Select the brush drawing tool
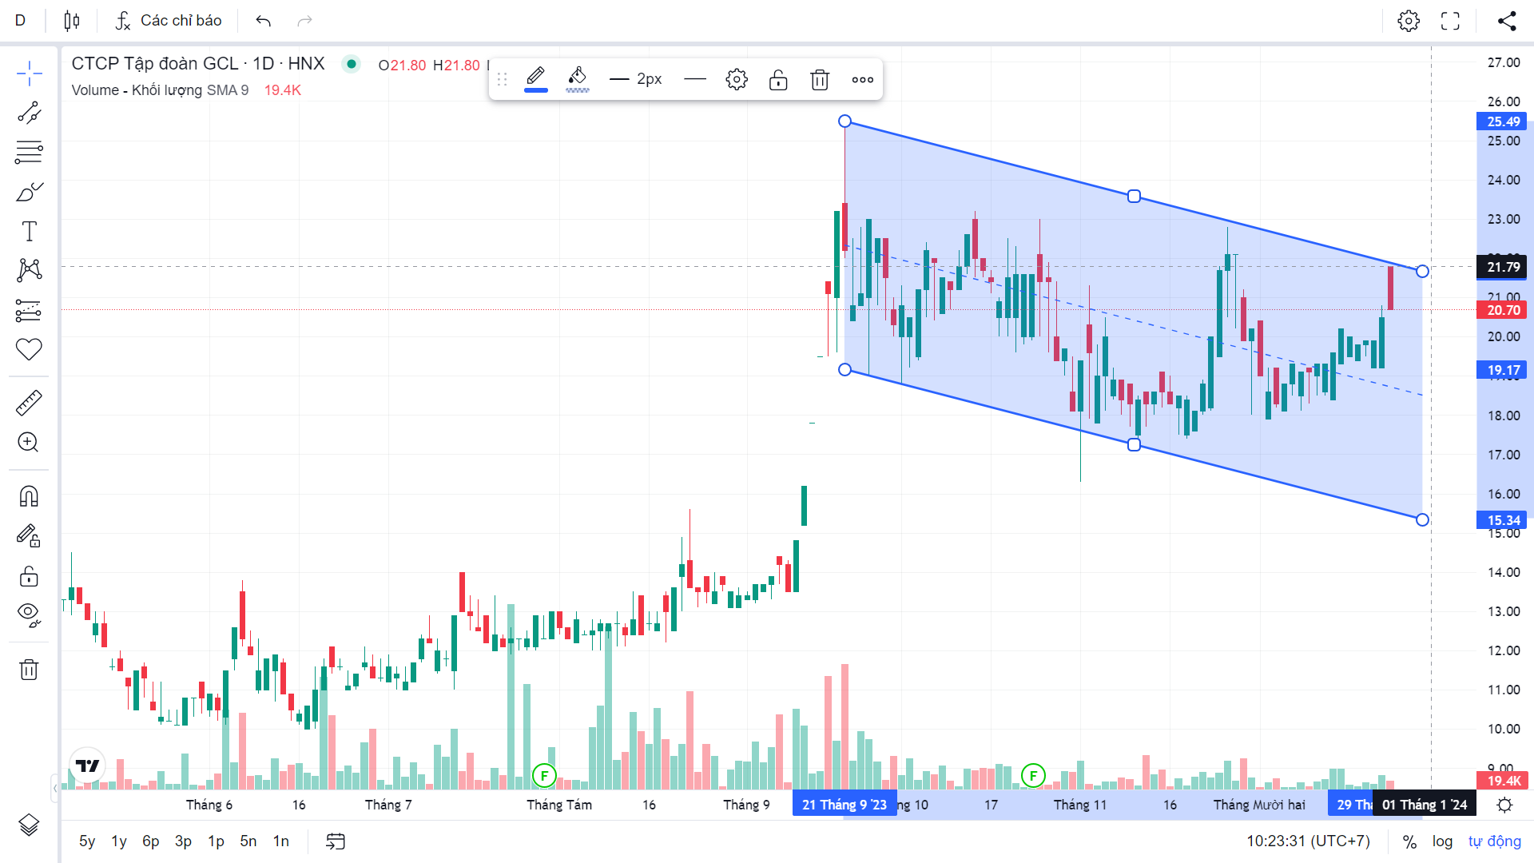The width and height of the screenshot is (1534, 863). [29, 192]
